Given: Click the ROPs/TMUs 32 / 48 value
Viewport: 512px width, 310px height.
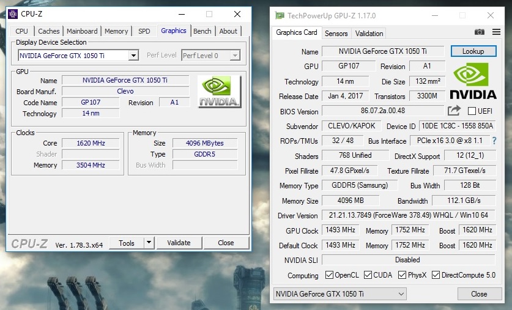Looking at the screenshot, I should (x=343, y=141).
